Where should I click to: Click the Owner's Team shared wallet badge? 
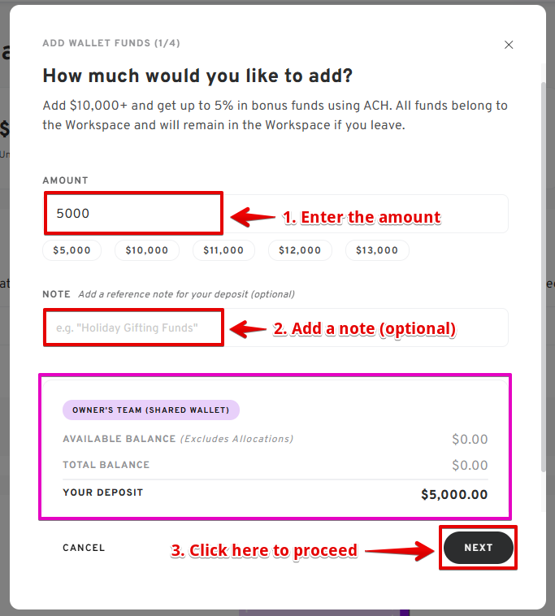150,410
